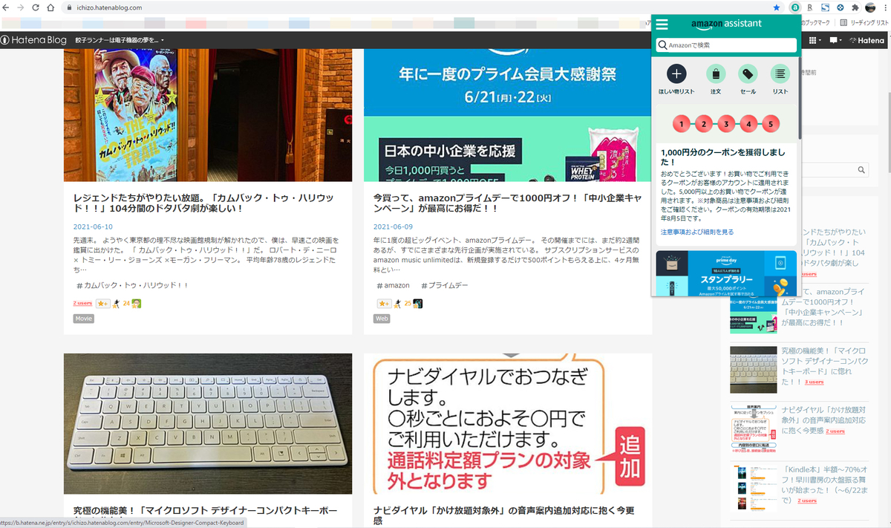The height and width of the screenshot is (528, 891).
Task: Select the Movie category label
Action: [83, 319]
